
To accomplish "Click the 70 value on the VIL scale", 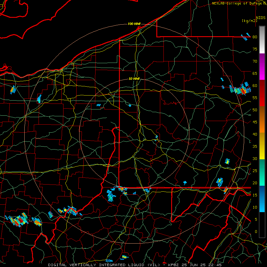I will pos(255,61).
